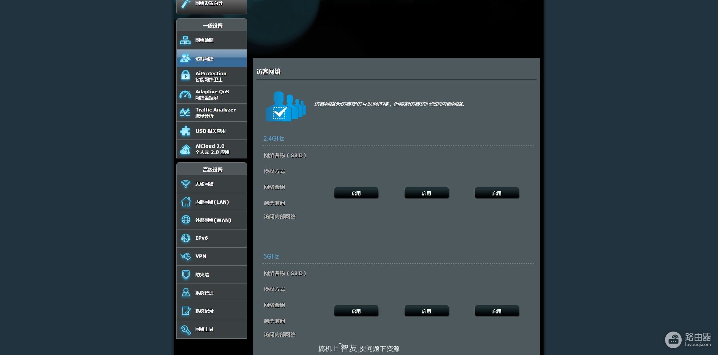718x355 pixels.
Task: Open the Adaptive QoS gauge icon
Action: (x=185, y=95)
